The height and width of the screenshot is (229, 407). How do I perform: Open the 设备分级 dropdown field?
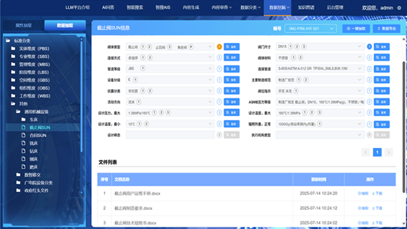pyautogui.click(x=170, y=80)
